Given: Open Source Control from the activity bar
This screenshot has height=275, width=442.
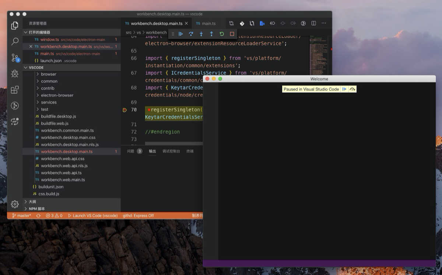Looking at the screenshot, I should click(x=15, y=58).
